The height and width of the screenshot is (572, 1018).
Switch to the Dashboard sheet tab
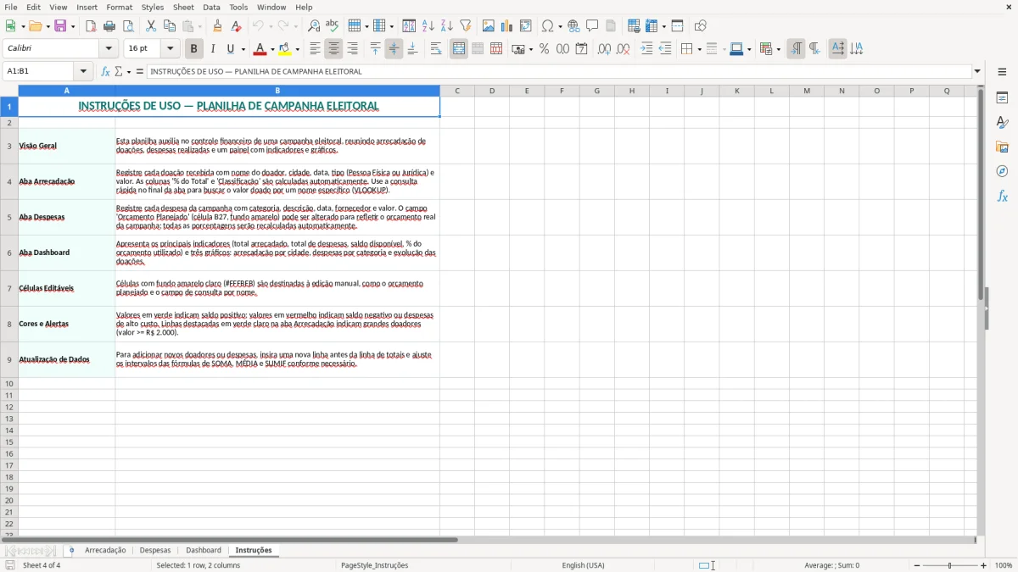(204, 551)
